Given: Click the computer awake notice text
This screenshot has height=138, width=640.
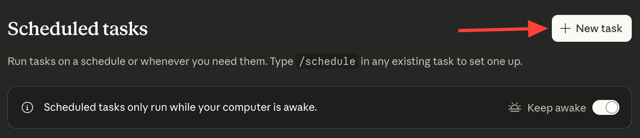Looking at the screenshot, I should pos(180,107).
